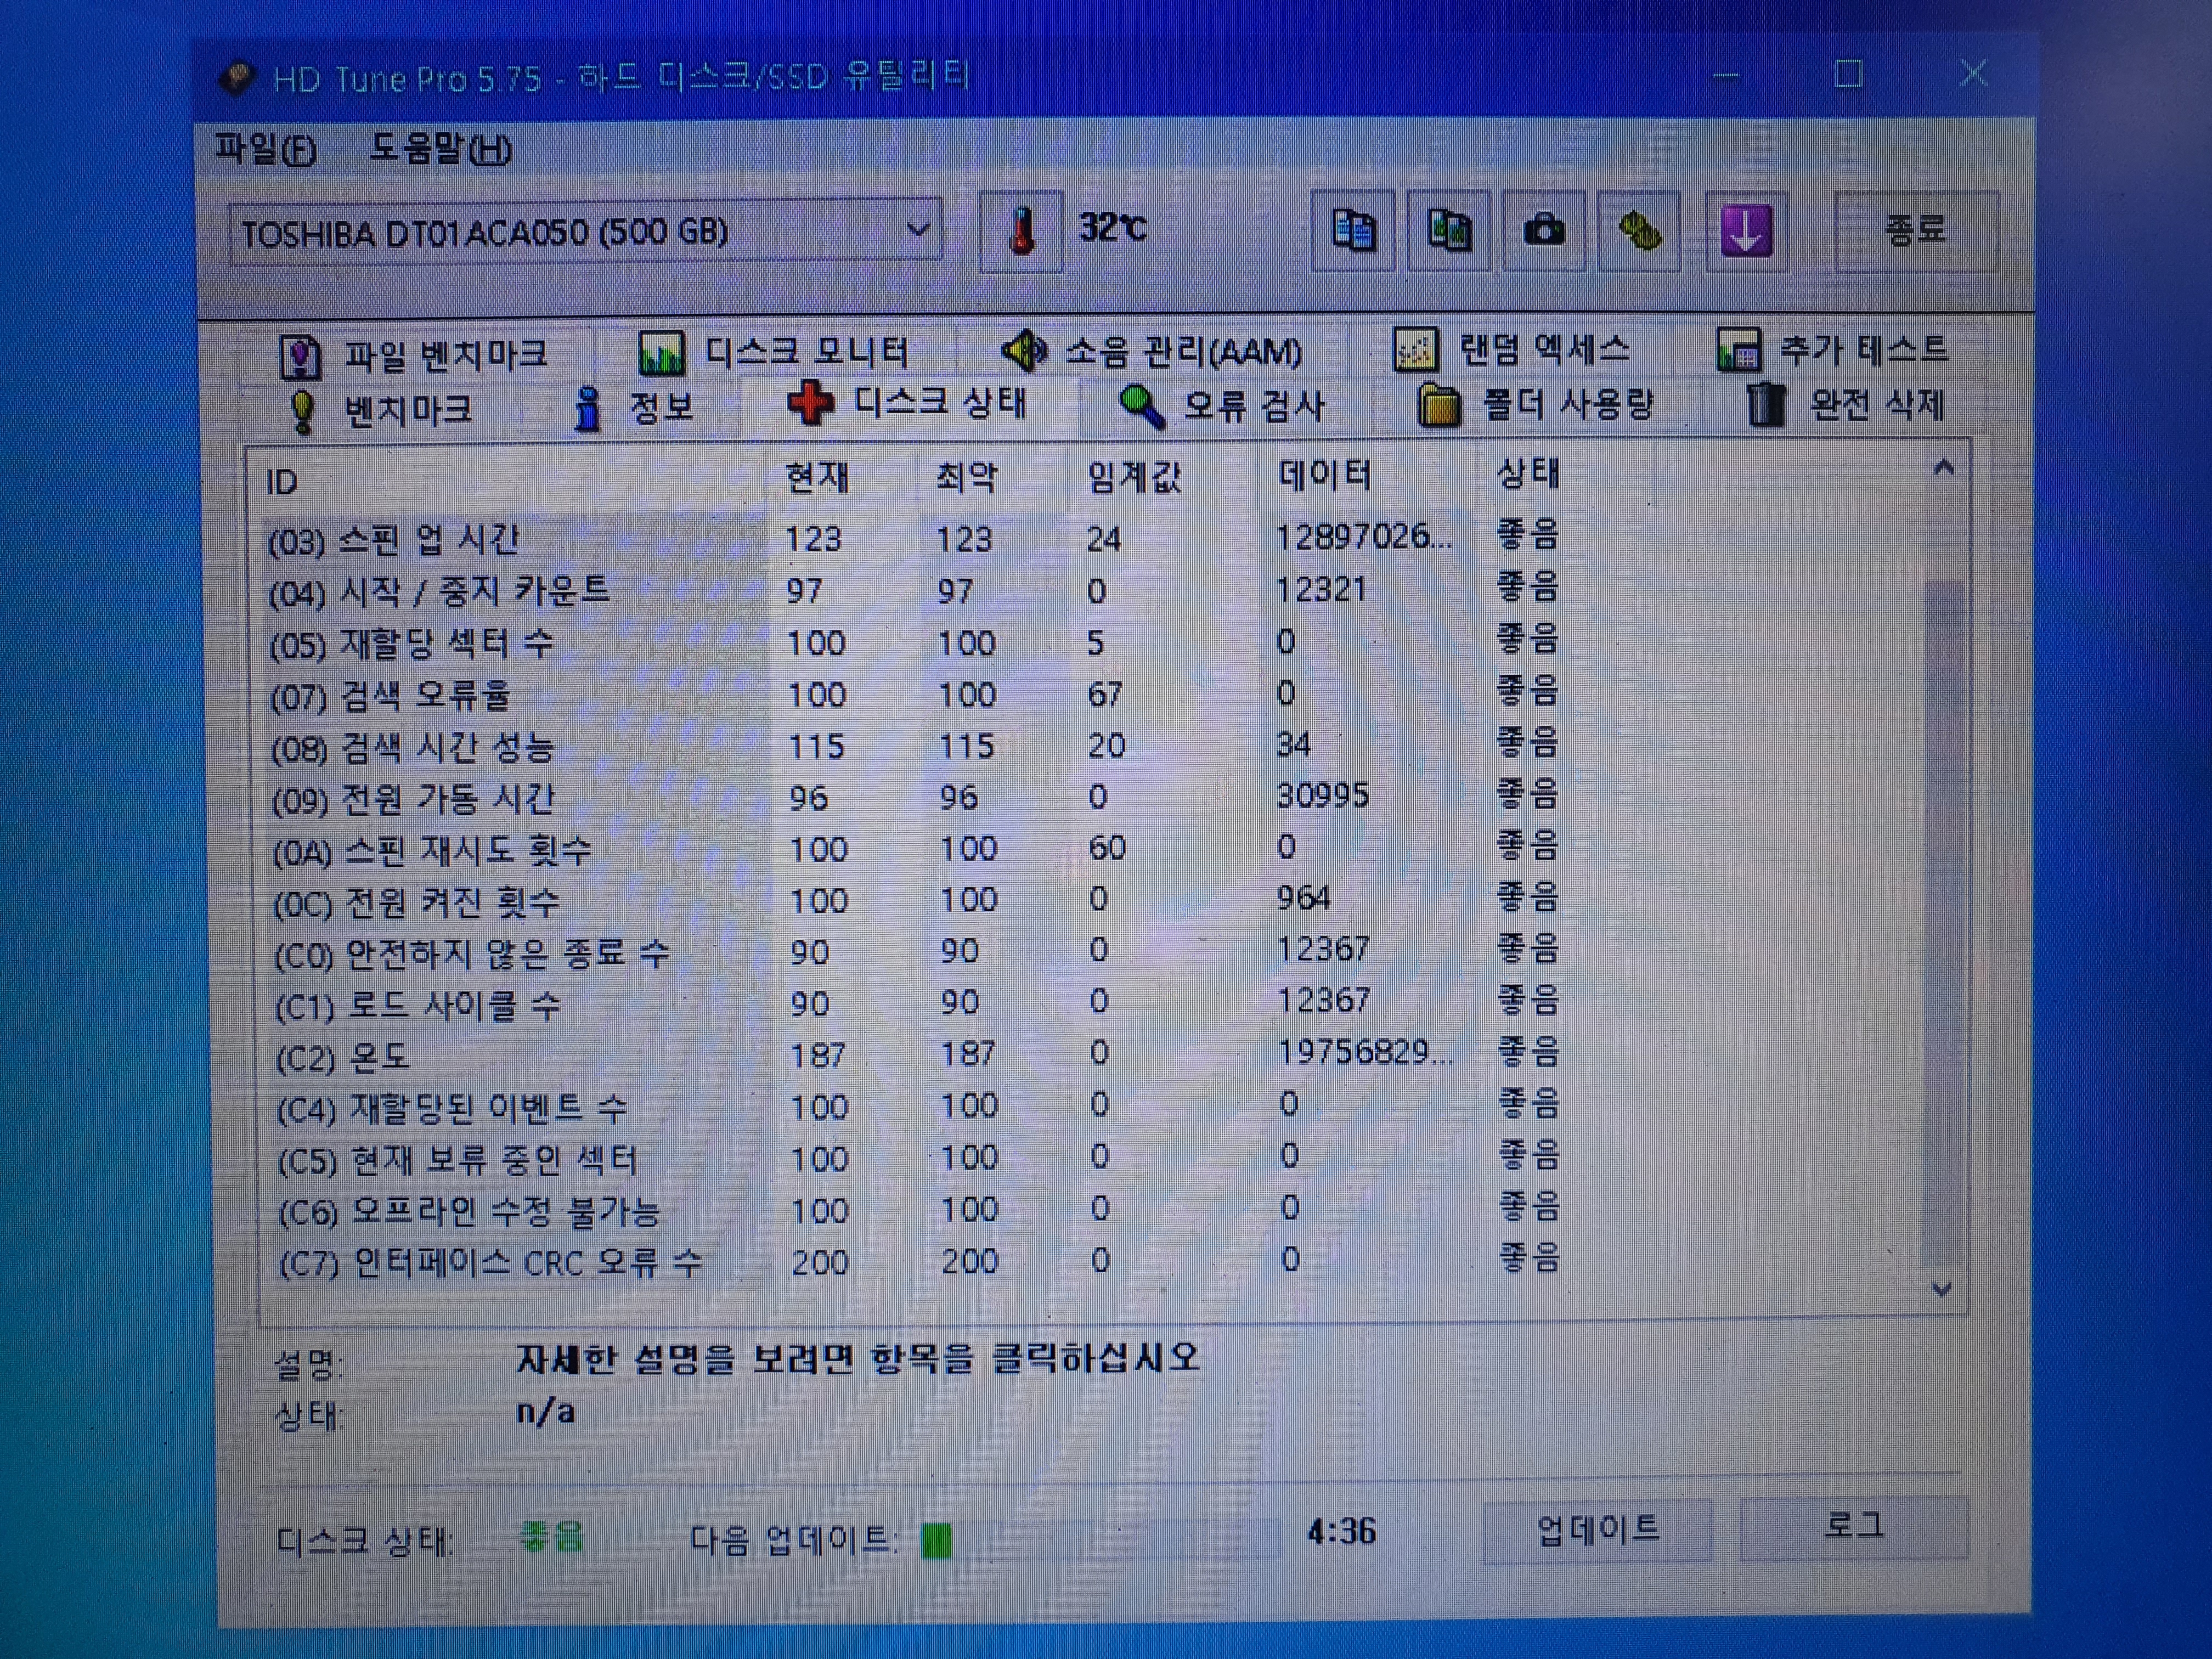Click the 30995 power-on hours data value

1323,796
